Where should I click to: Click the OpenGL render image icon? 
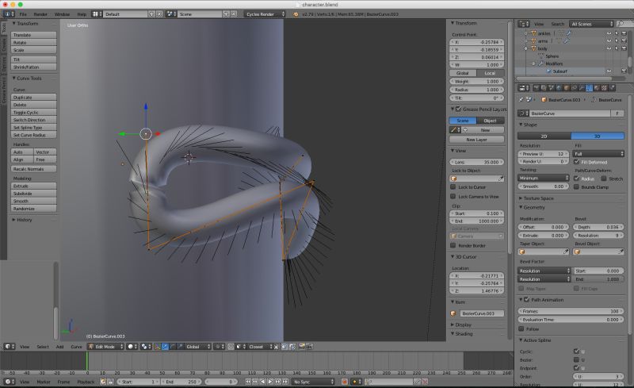301,347
